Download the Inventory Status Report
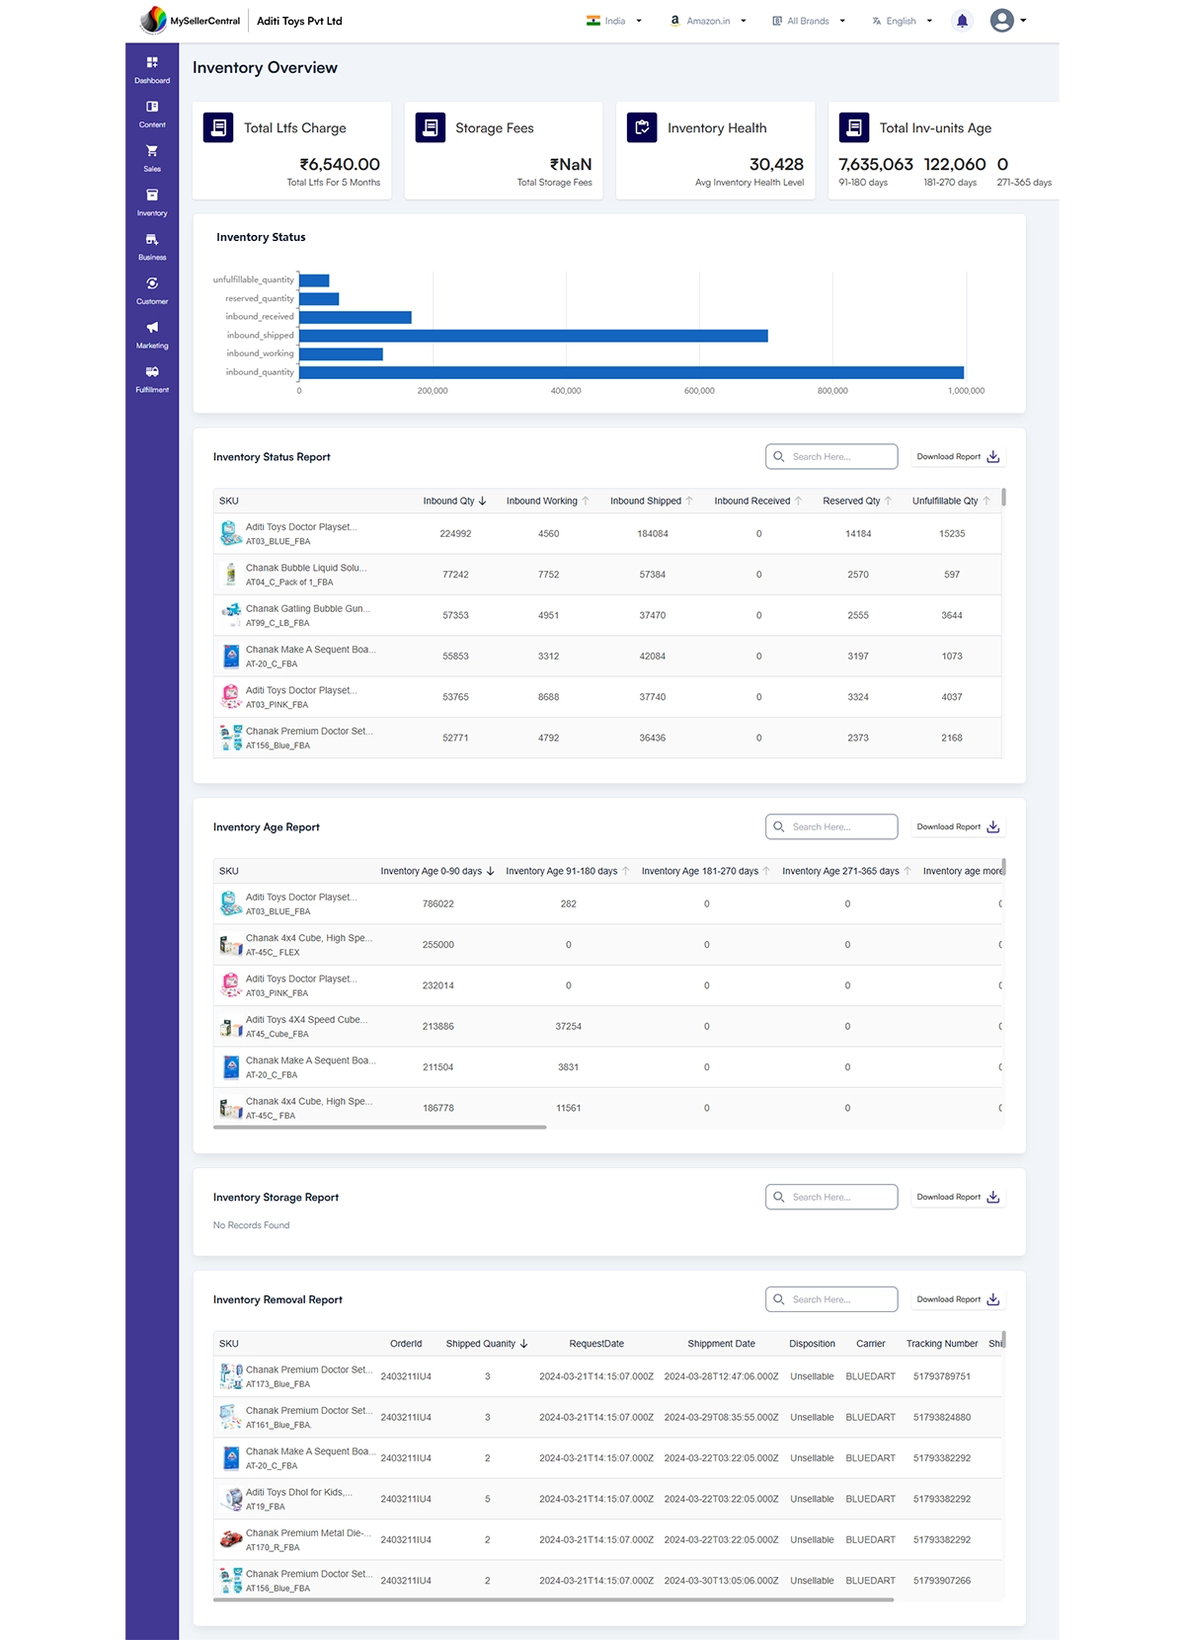The width and height of the screenshot is (1185, 1640). coord(957,457)
